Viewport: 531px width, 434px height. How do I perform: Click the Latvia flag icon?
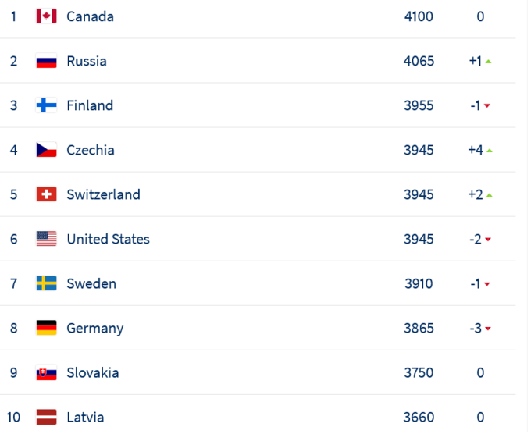(46, 417)
